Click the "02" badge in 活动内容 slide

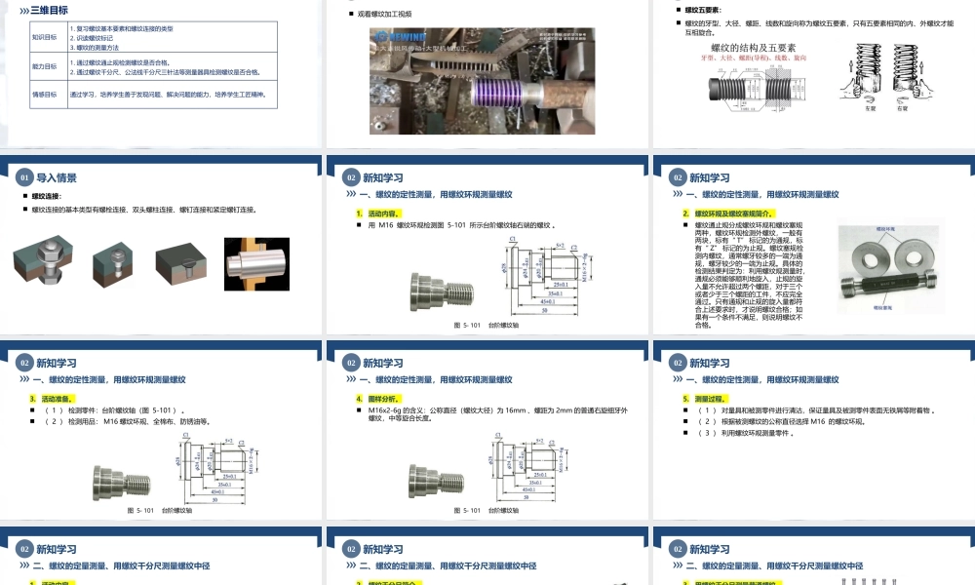coord(351,177)
